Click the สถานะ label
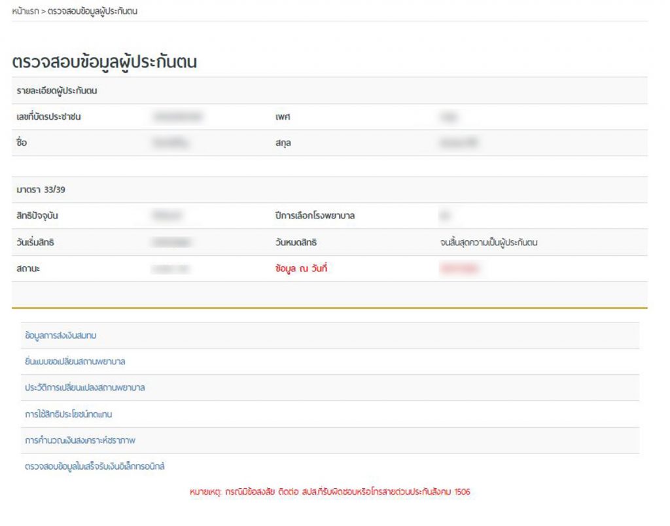 [x=28, y=268]
